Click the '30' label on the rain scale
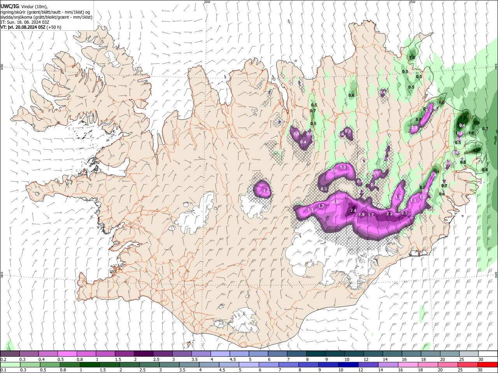This screenshot has width=498, height=373. pos(481,370)
